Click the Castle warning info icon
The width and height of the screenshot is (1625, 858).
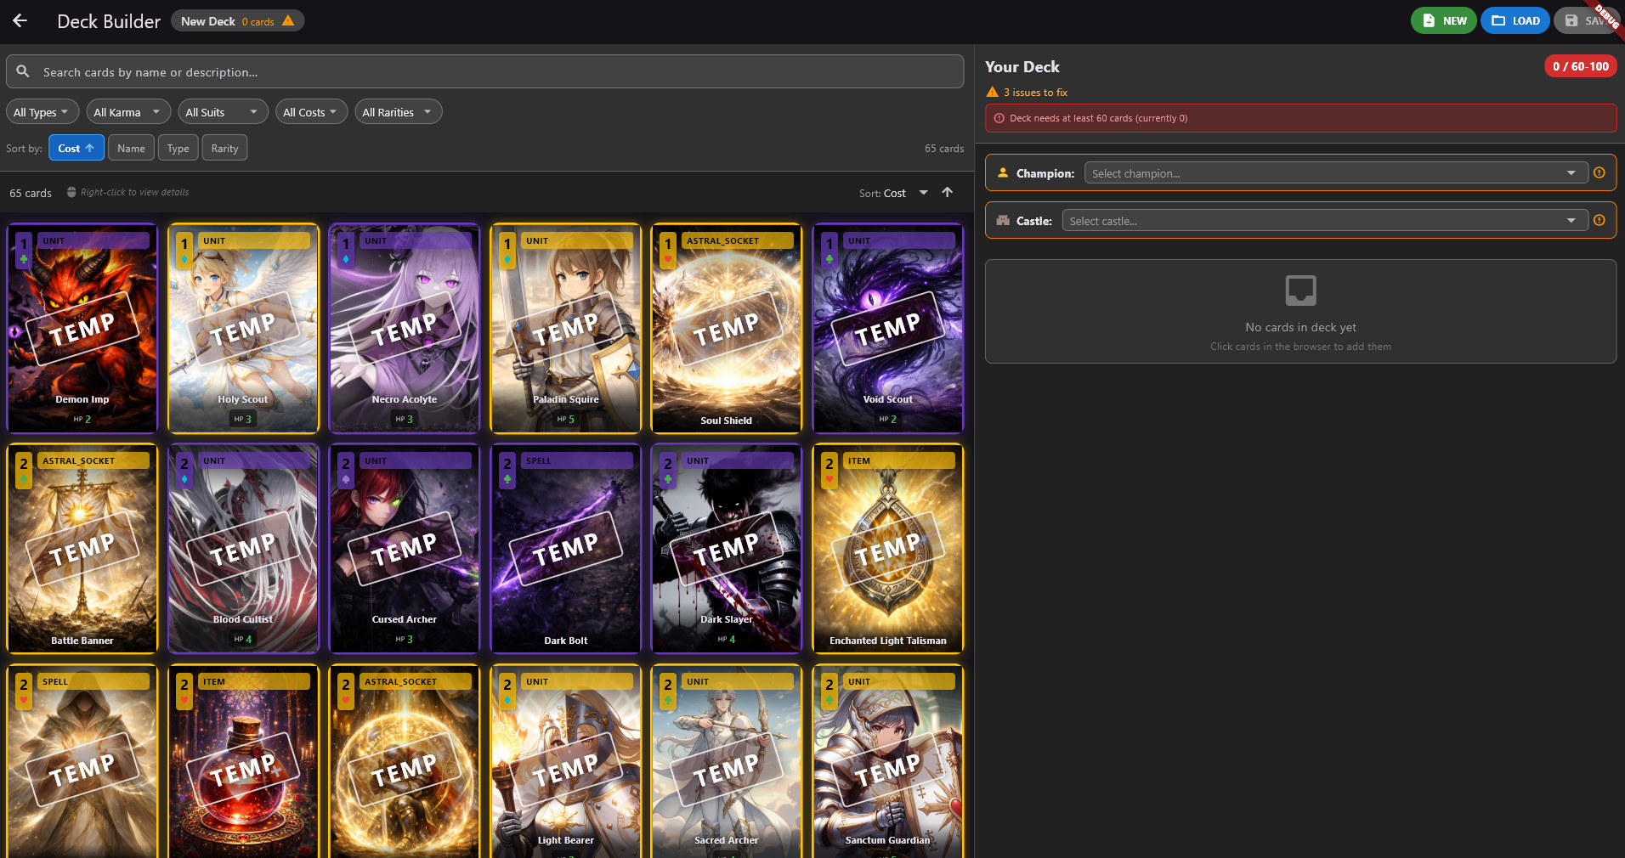1599,221
